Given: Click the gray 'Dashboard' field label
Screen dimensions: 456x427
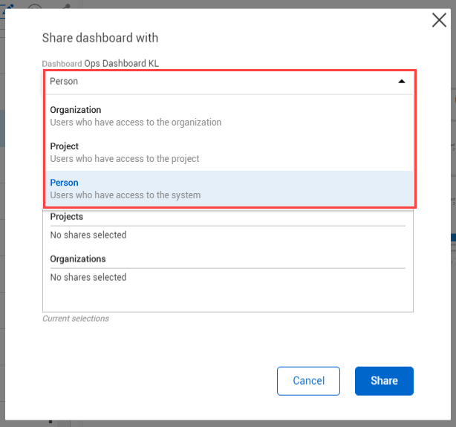Looking at the screenshot, I should pyautogui.click(x=62, y=64).
